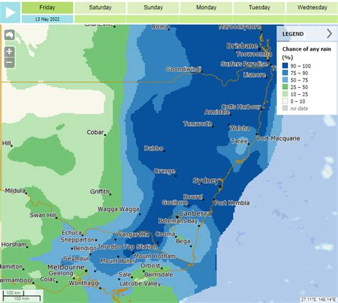Image resolution: width=338 pixels, height=303 pixels.
Task: Open Tuesday forecast tab
Action: [x=260, y=8]
